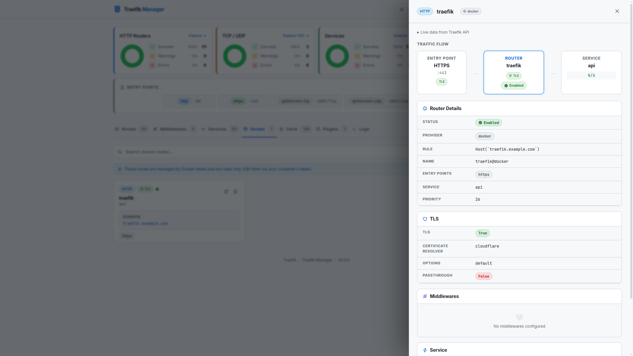Image resolution: width=633 pixels, height=356 pixels.
Task: Toggle the Enabled status badge in Router Details
Action: coord(488,123)
